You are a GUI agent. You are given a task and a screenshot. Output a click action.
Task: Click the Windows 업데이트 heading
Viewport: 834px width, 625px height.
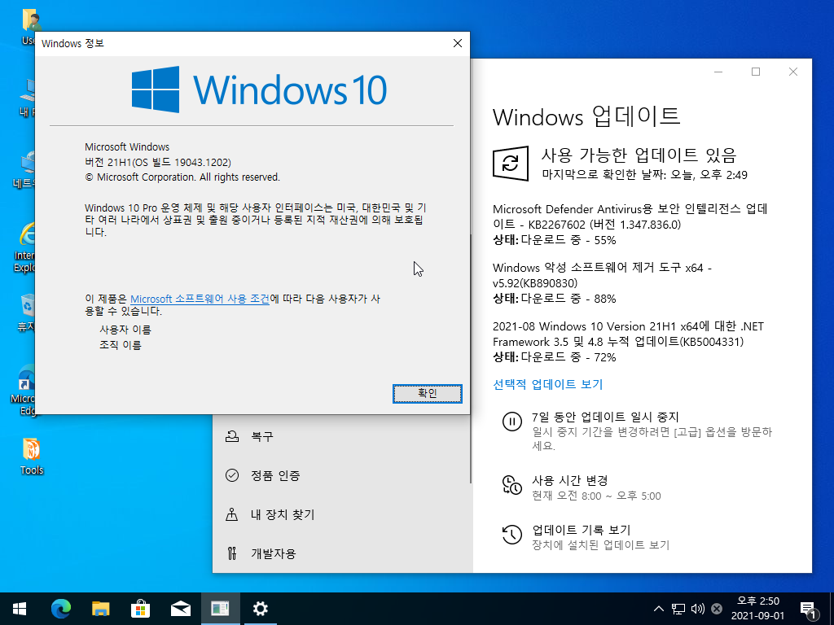586,116
